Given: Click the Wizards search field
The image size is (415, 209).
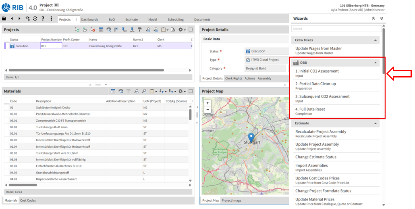Looking at the screenshot, I should coord(336,29).
